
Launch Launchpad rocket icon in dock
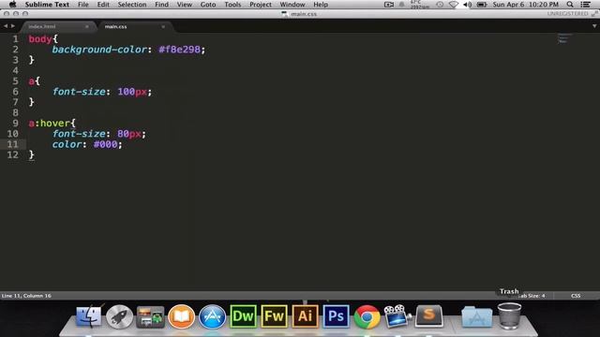[119, 316]
